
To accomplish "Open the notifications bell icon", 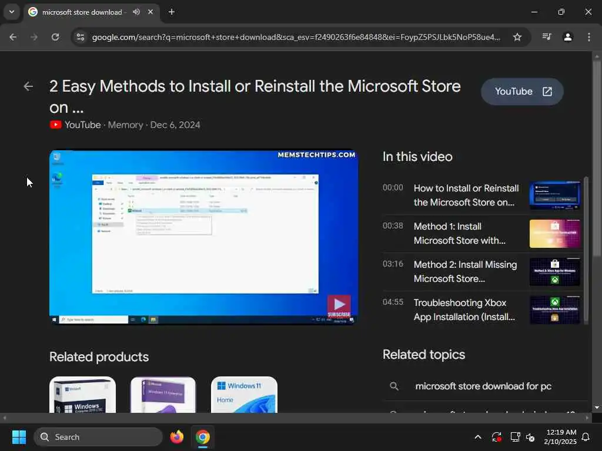I will pyautogui.click(x=586, y=437).
